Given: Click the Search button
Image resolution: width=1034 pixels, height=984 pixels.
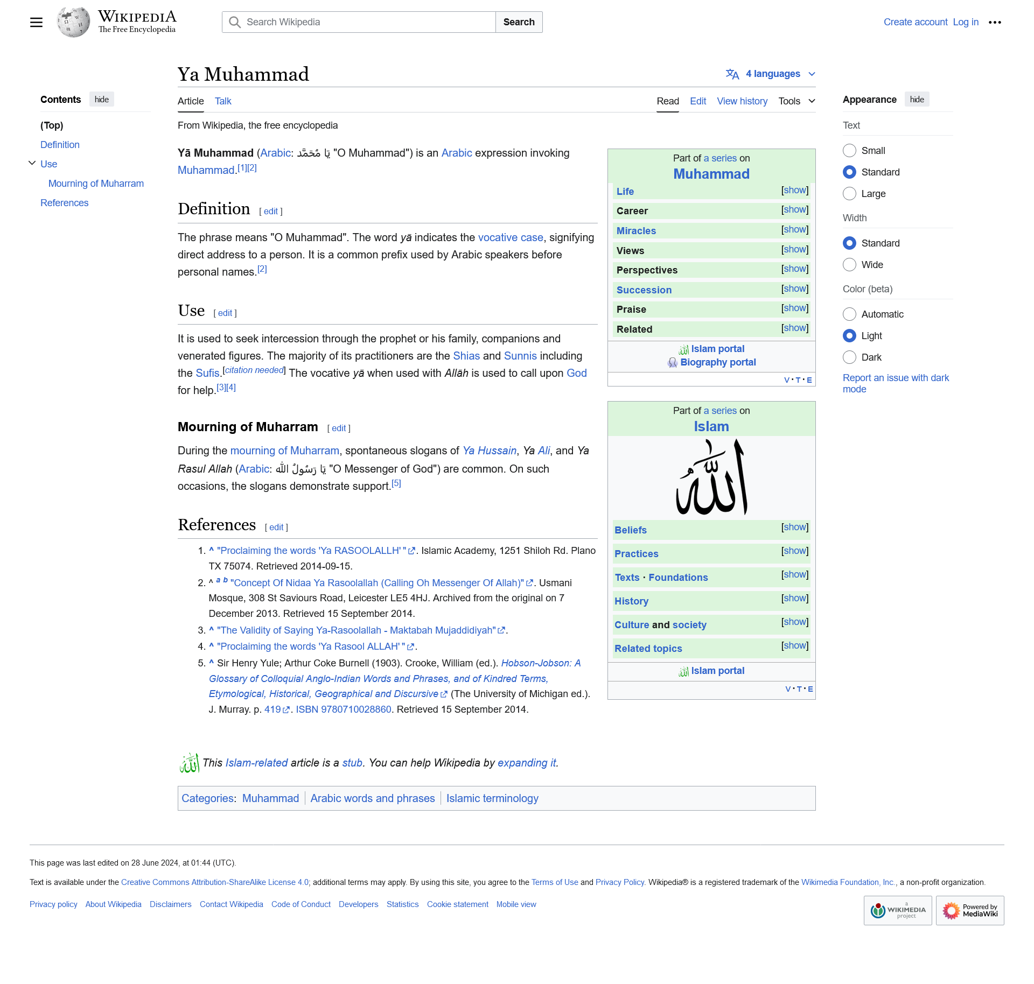Looking at the screenshot, I should click(519, 22).
